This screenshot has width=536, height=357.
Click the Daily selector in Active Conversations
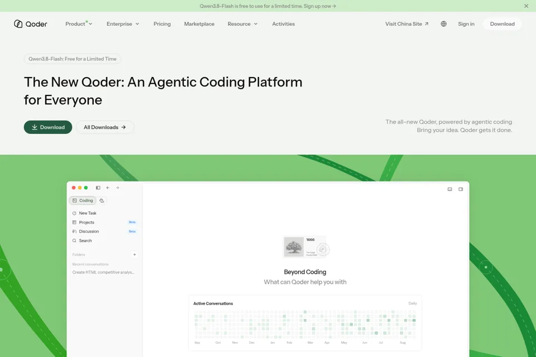click(x=413, y=303)
